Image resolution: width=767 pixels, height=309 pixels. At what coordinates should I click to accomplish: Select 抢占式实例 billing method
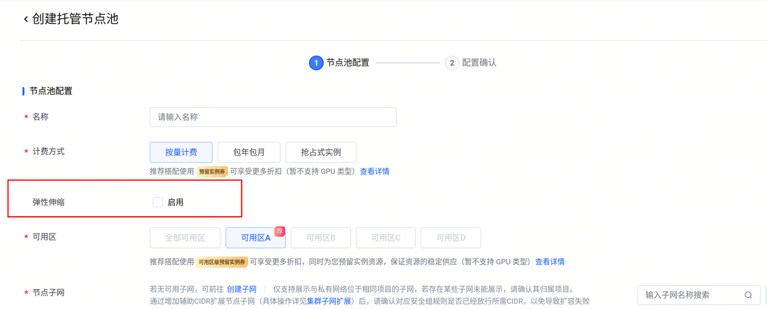coord(321,152)
